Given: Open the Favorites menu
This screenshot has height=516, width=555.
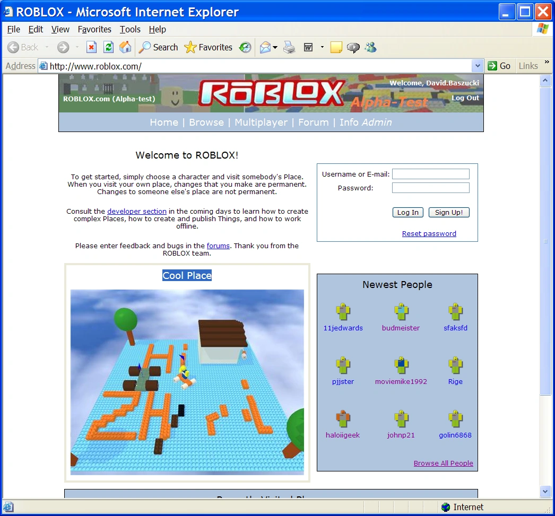Looking at the screenshot, I should [94, 29].
